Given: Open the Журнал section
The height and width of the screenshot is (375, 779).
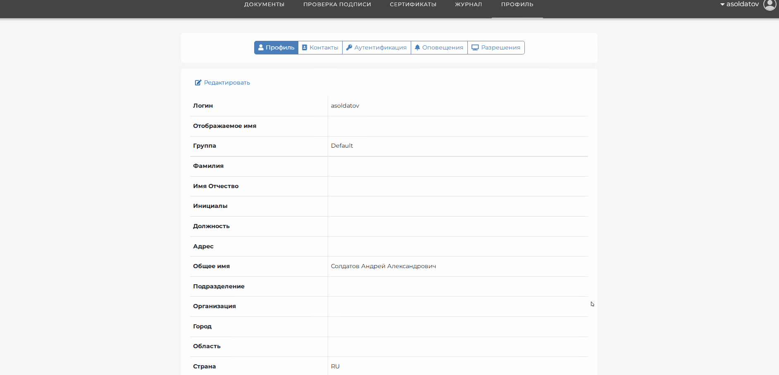Looking at the screenshot, I should click(x=468, y=5).
